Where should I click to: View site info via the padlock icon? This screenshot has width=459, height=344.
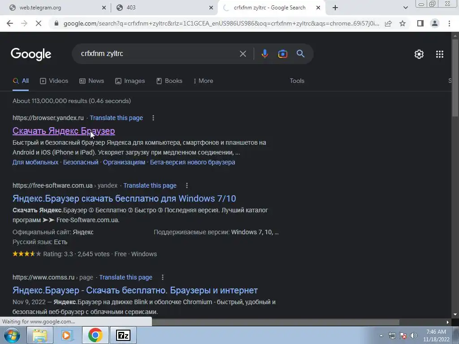[x=56, y=23]
